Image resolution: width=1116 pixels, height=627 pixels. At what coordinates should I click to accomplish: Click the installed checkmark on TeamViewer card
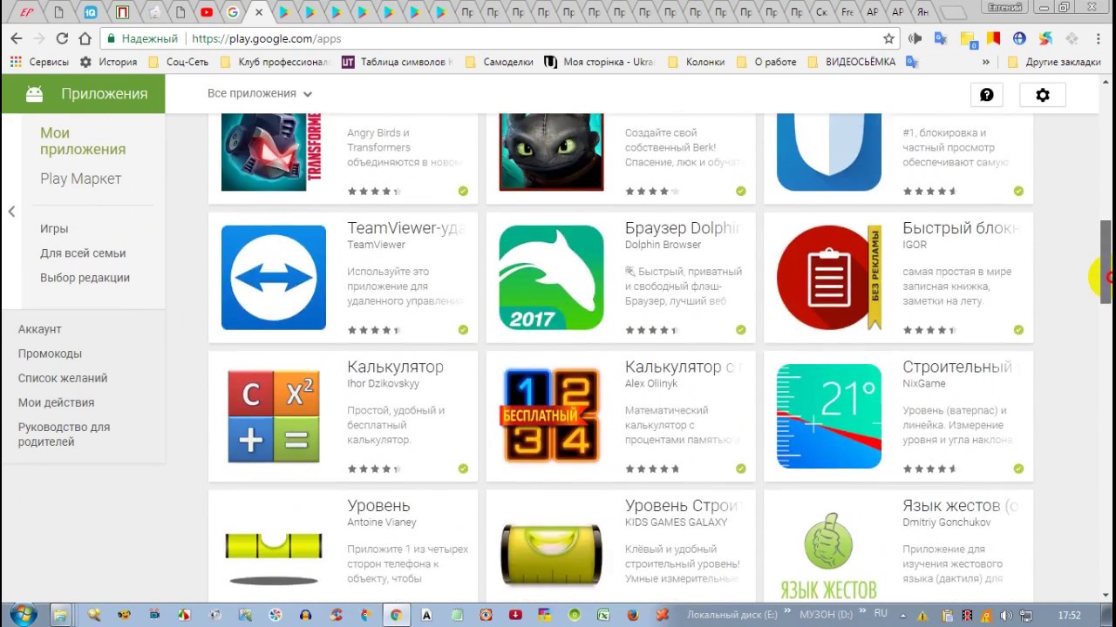[463, 330]
